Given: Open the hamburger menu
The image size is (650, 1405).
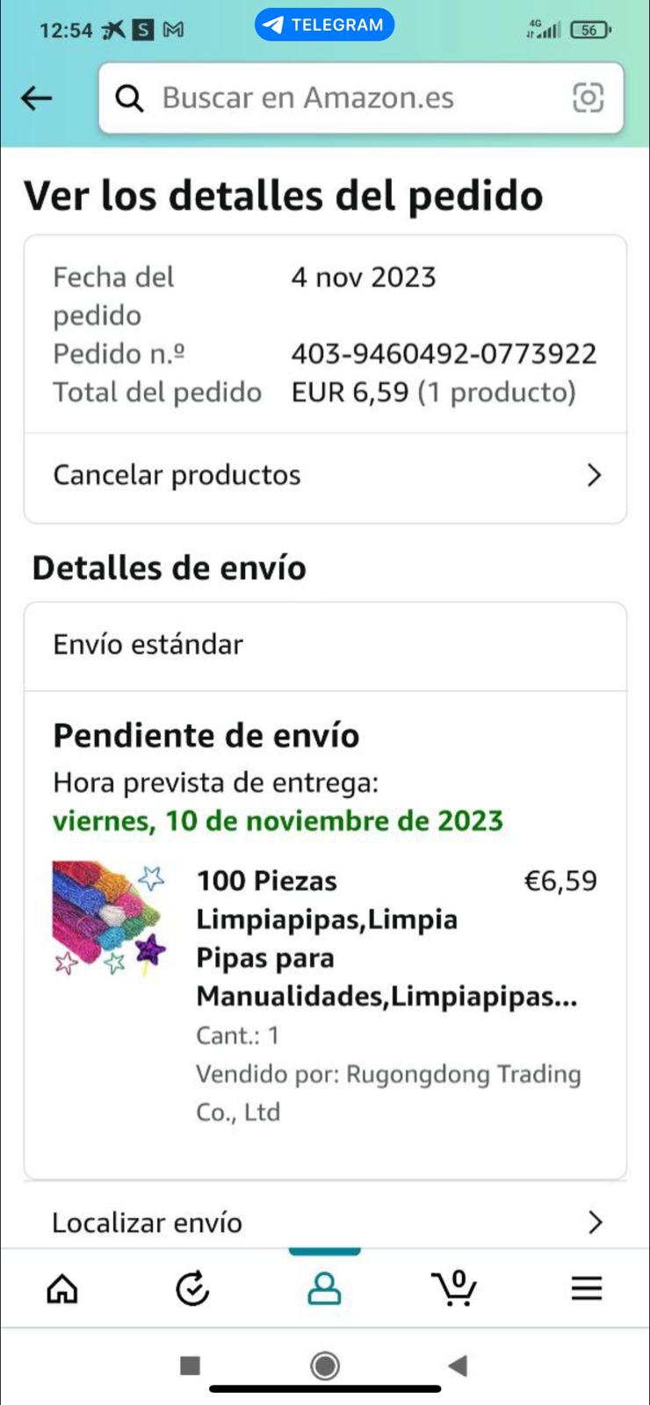Looking at the screenshot, I should (x=586, y=1288).
